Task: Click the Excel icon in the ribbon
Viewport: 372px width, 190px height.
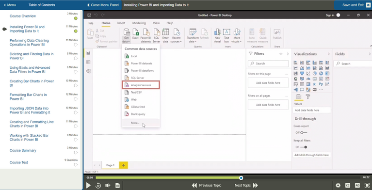Action: point(135,33)
